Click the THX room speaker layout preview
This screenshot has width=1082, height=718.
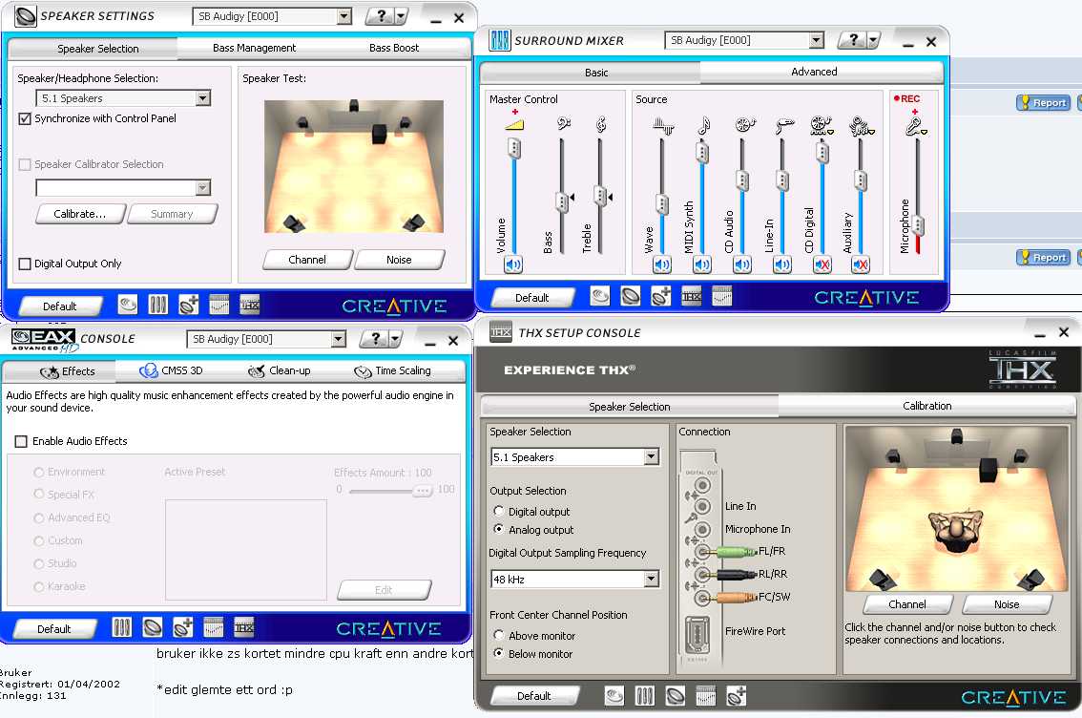956,508
